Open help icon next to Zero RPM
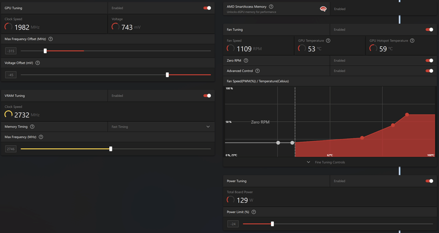Image resolution: width=439 pixels, height=233 pixels. tap(246, 61)
